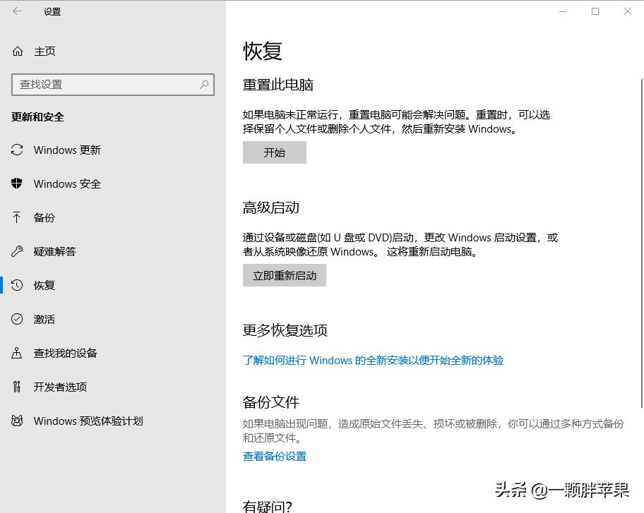Screen dimensions: 644x513
Task: Open 疑难解答 with its wrench icon
Action: [18, 252]
